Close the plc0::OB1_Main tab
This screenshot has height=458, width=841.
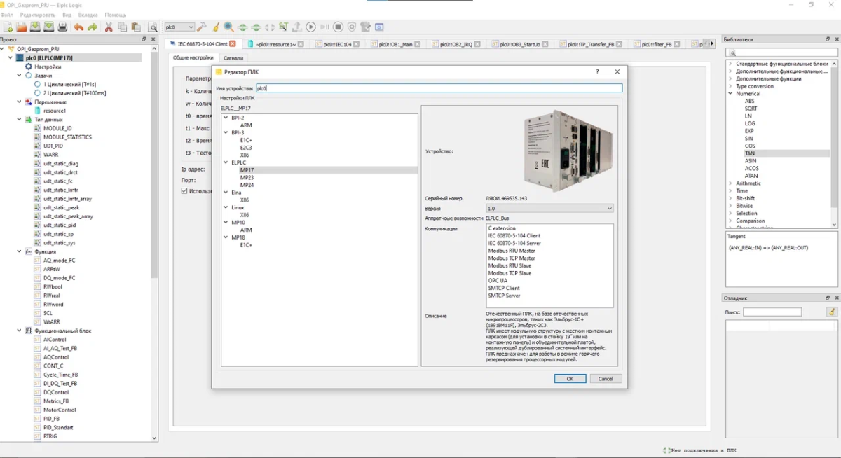[x=418, y=44]
